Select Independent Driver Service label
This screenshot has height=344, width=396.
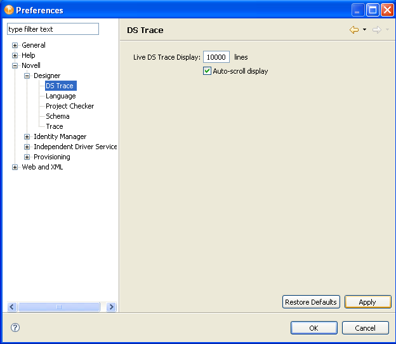tap(76, 147)
